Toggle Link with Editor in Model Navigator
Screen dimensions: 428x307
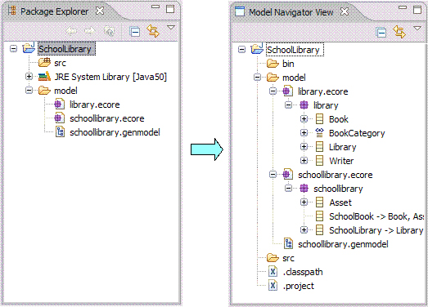399,32
